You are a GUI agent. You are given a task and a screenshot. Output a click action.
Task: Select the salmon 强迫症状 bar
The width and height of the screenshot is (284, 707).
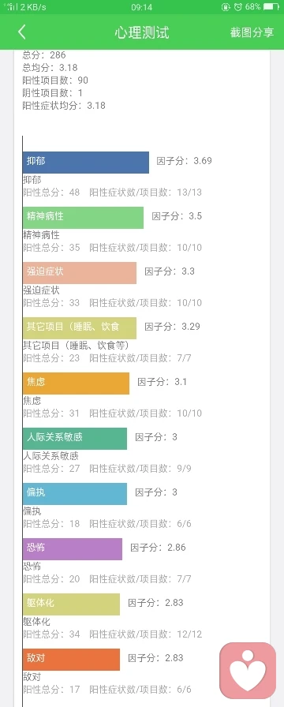click(80, 273)
